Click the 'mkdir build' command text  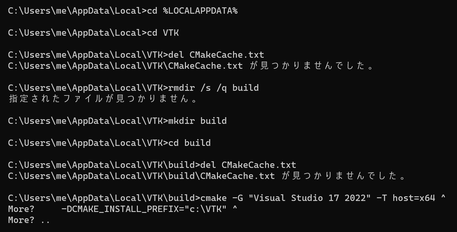pos(198,121)
